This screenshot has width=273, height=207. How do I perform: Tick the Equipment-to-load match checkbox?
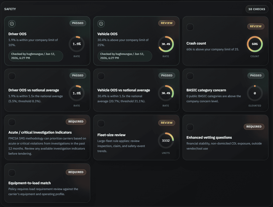(x=12, y=173)
